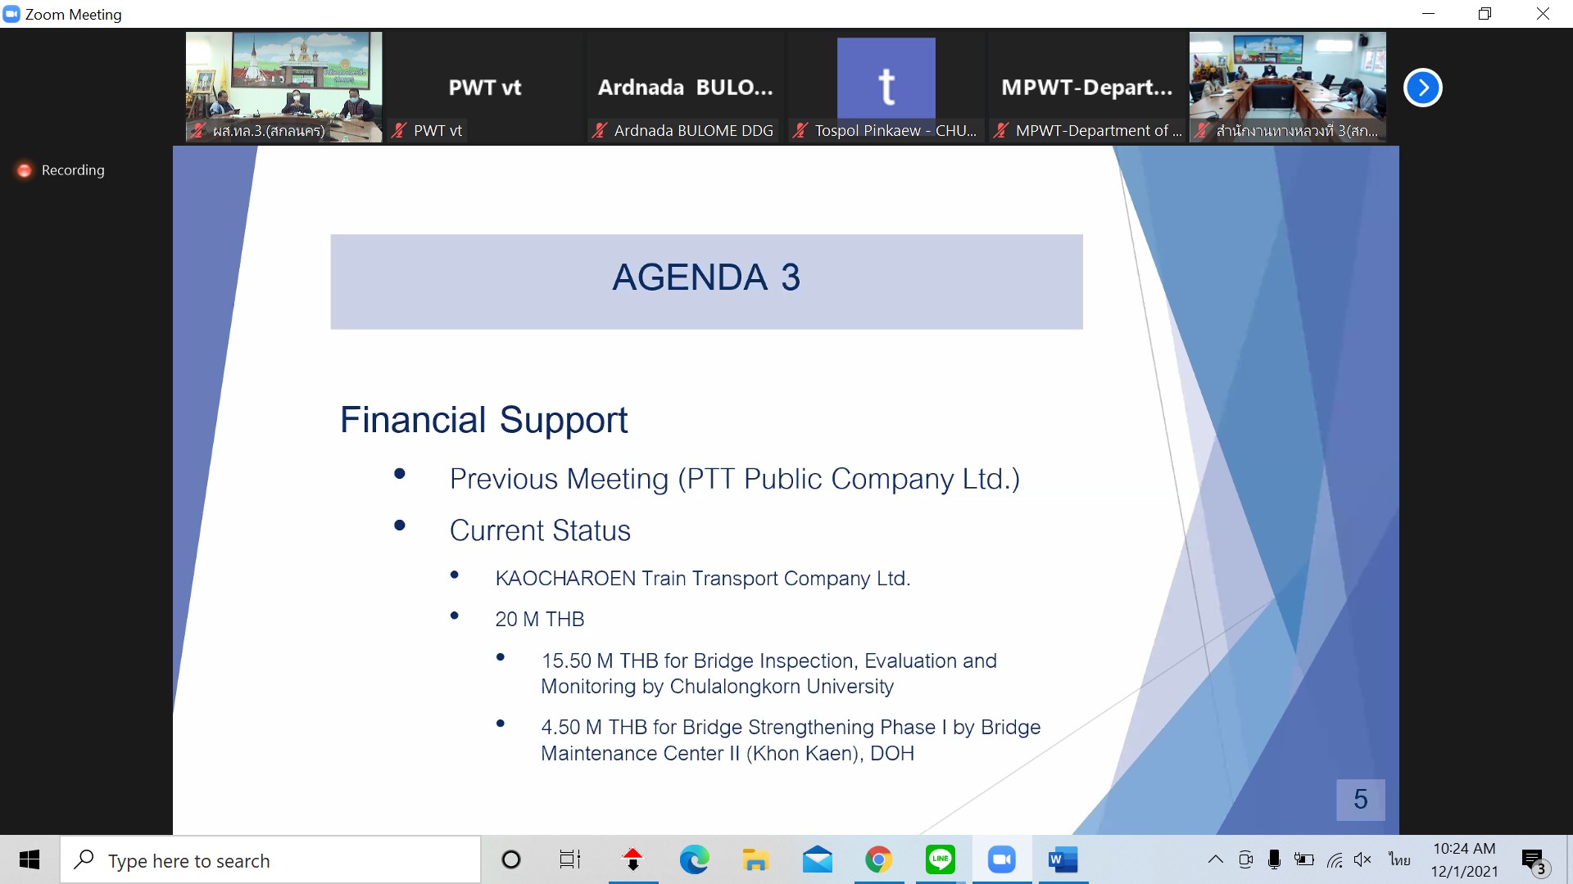
Task: Open the Windows Start menu
Action: (29, 860)
